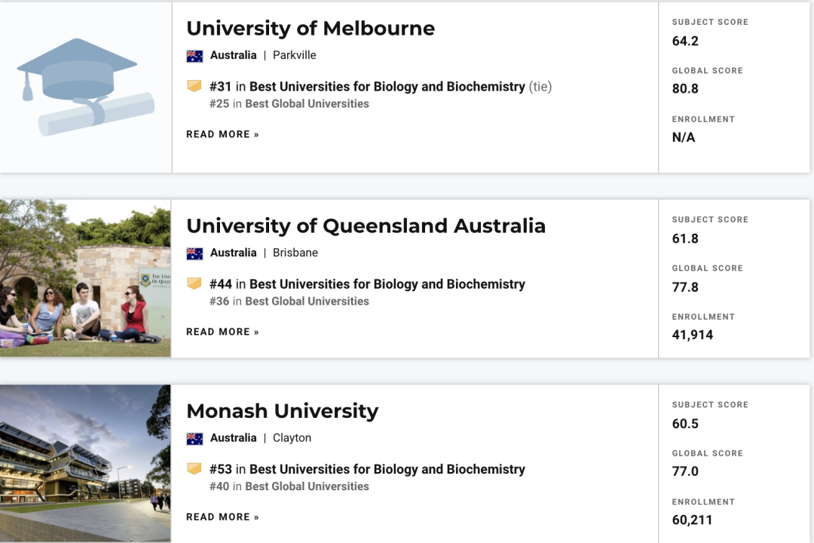Click the yellow badge icon beside #31 ranking
Screen dimensions: 814x543
(194, 86)
